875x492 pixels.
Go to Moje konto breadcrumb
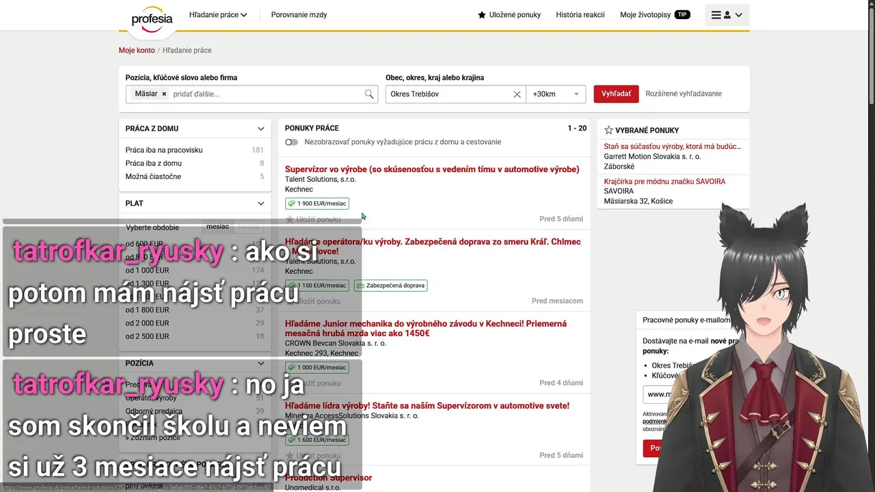click(x=137, y=51)
